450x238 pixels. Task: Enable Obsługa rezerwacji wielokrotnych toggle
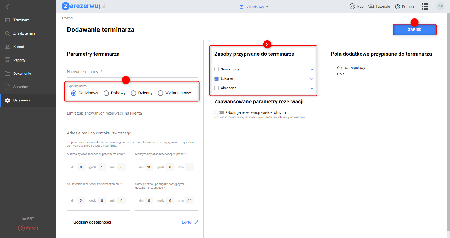click(x=219, y=112)
